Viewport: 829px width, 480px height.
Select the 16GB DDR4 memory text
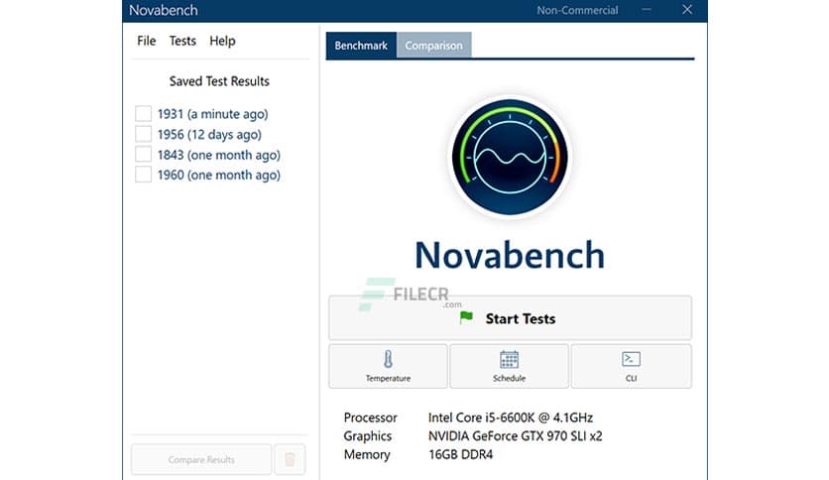click(x=460, y=454)
